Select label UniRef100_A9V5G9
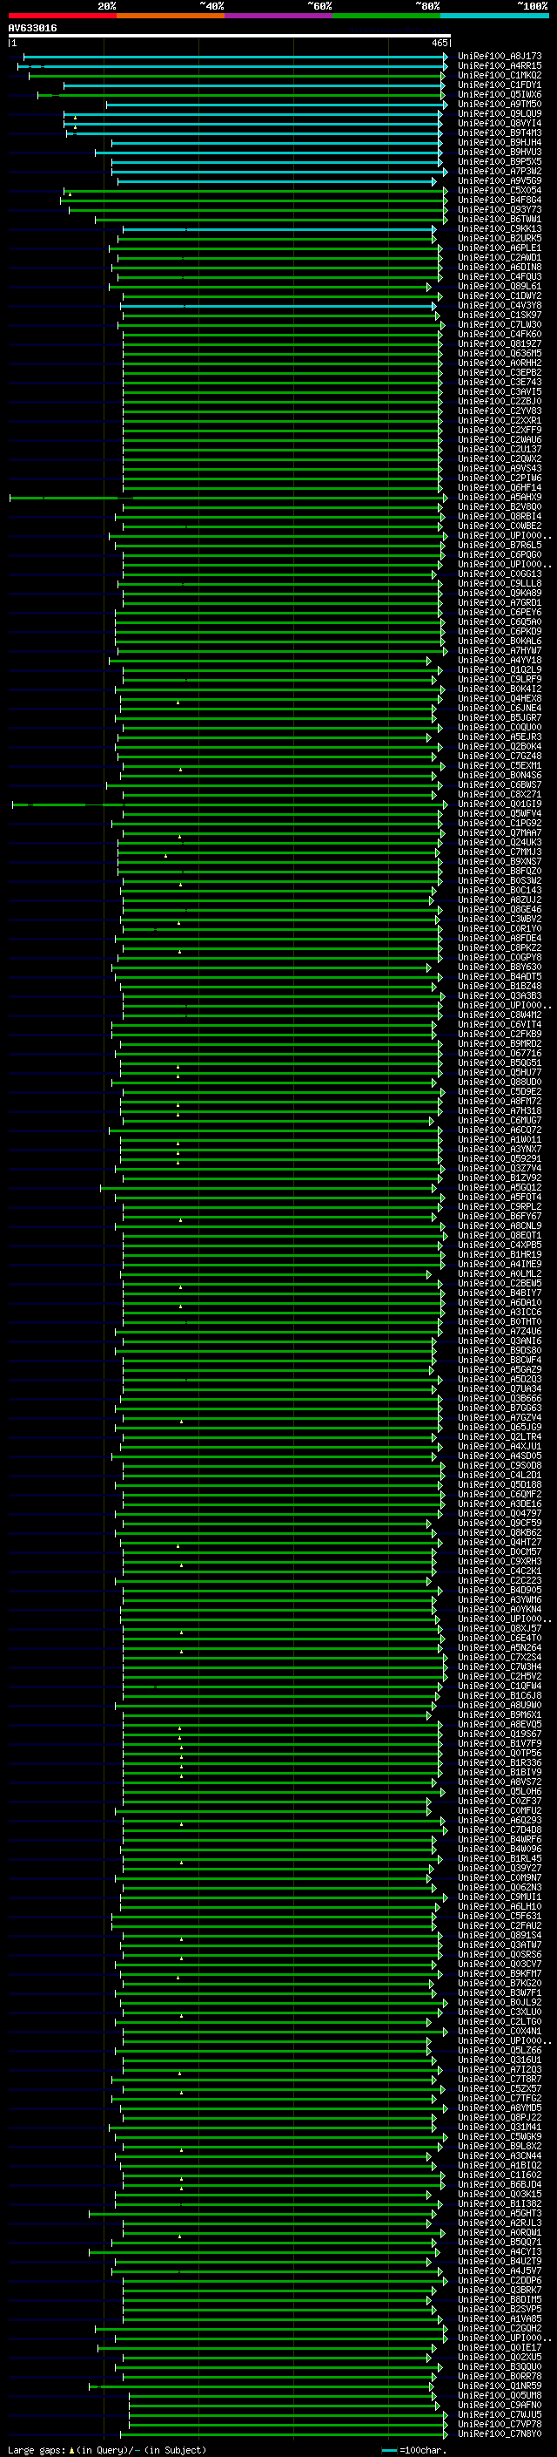This screenshot has width=557, height=2457. click(x=500, y=180)
